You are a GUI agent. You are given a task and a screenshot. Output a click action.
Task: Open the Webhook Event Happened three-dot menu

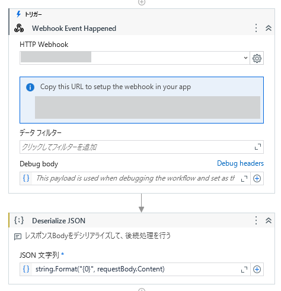point(256,28)
